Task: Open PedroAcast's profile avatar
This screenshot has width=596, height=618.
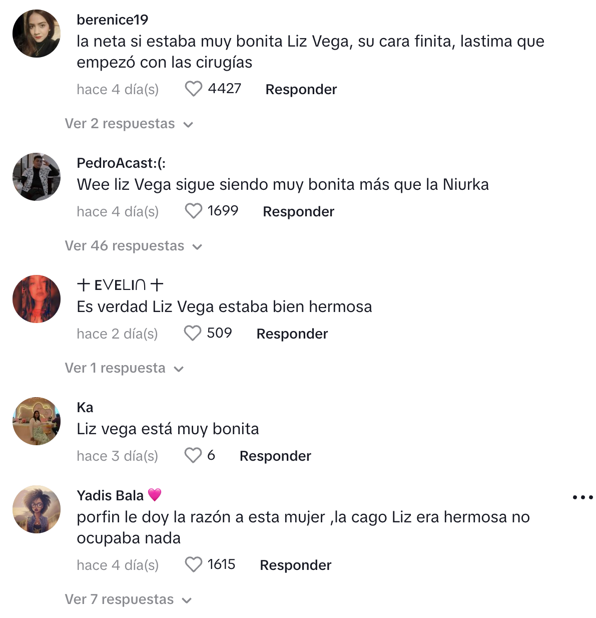Action: coord(37,177)
